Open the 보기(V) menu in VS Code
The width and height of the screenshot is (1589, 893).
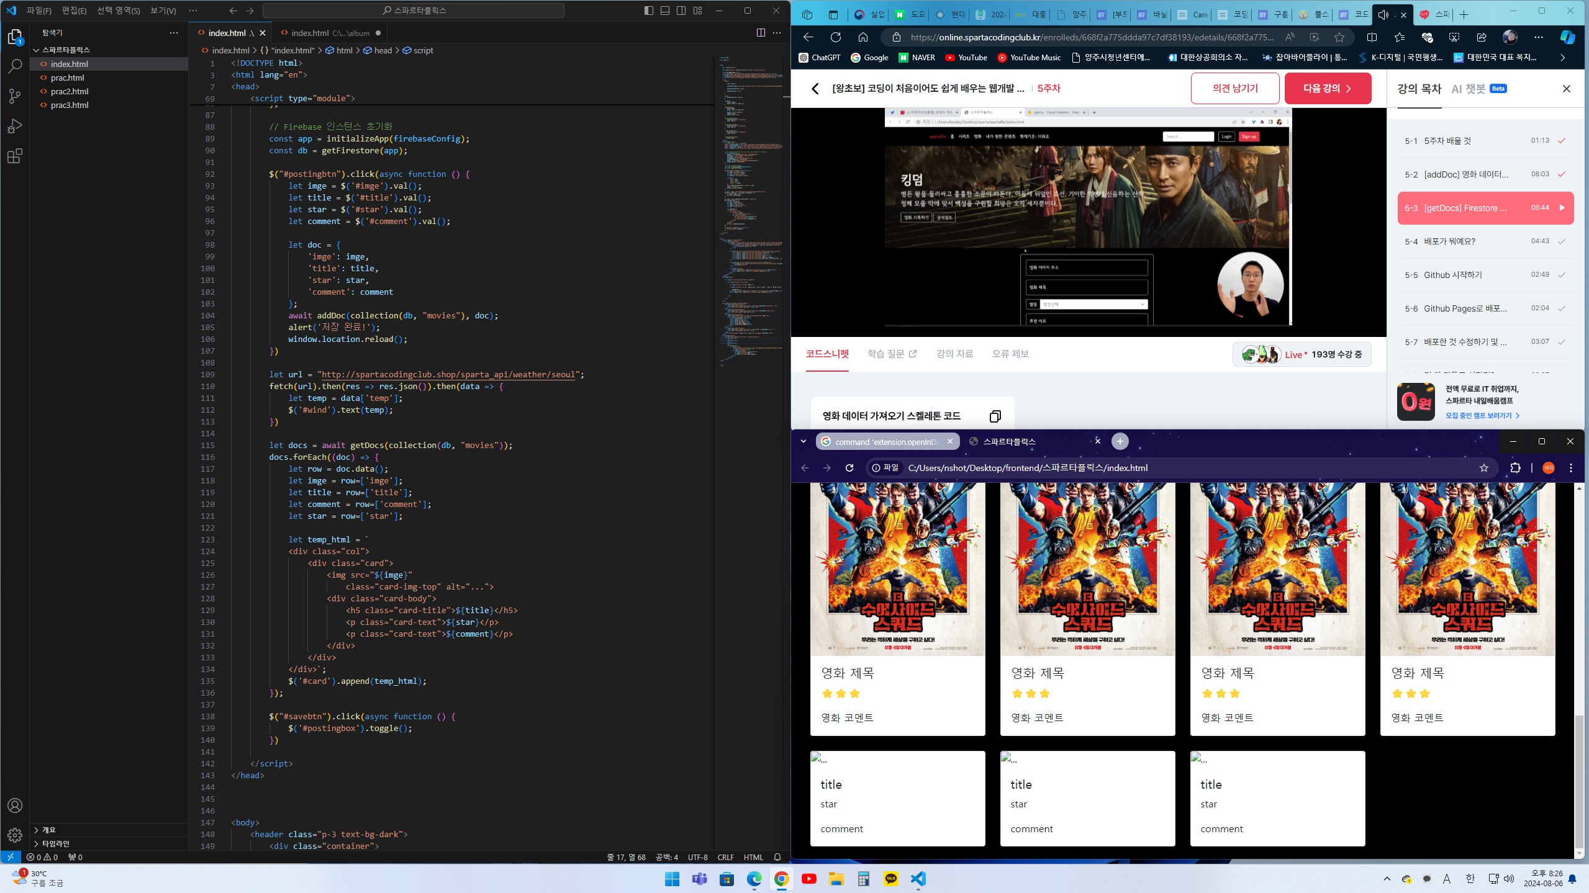[163, 11]
